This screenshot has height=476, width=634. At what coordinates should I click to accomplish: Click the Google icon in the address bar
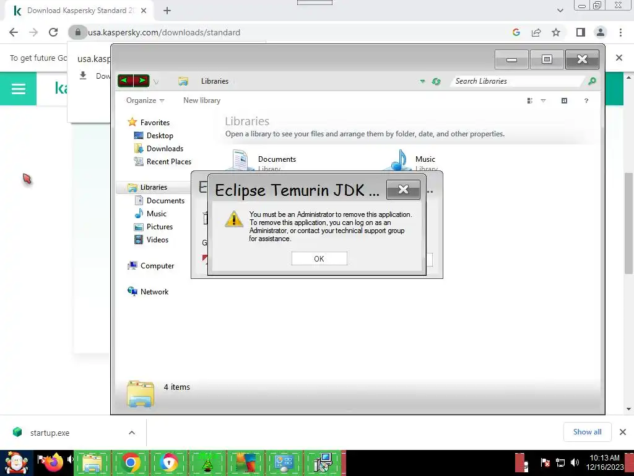click(516, 32)
